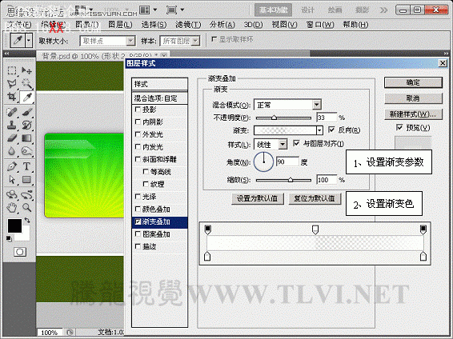Enable the 显示取样环 checkbox
Screen dimensions: 453x339
pos(214,39)
